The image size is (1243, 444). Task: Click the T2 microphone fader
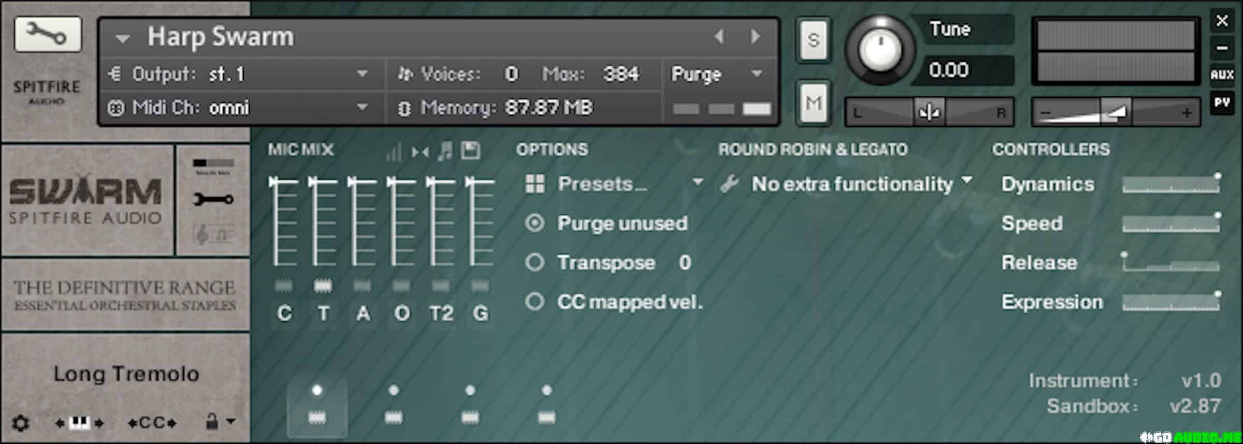point(441,220)
